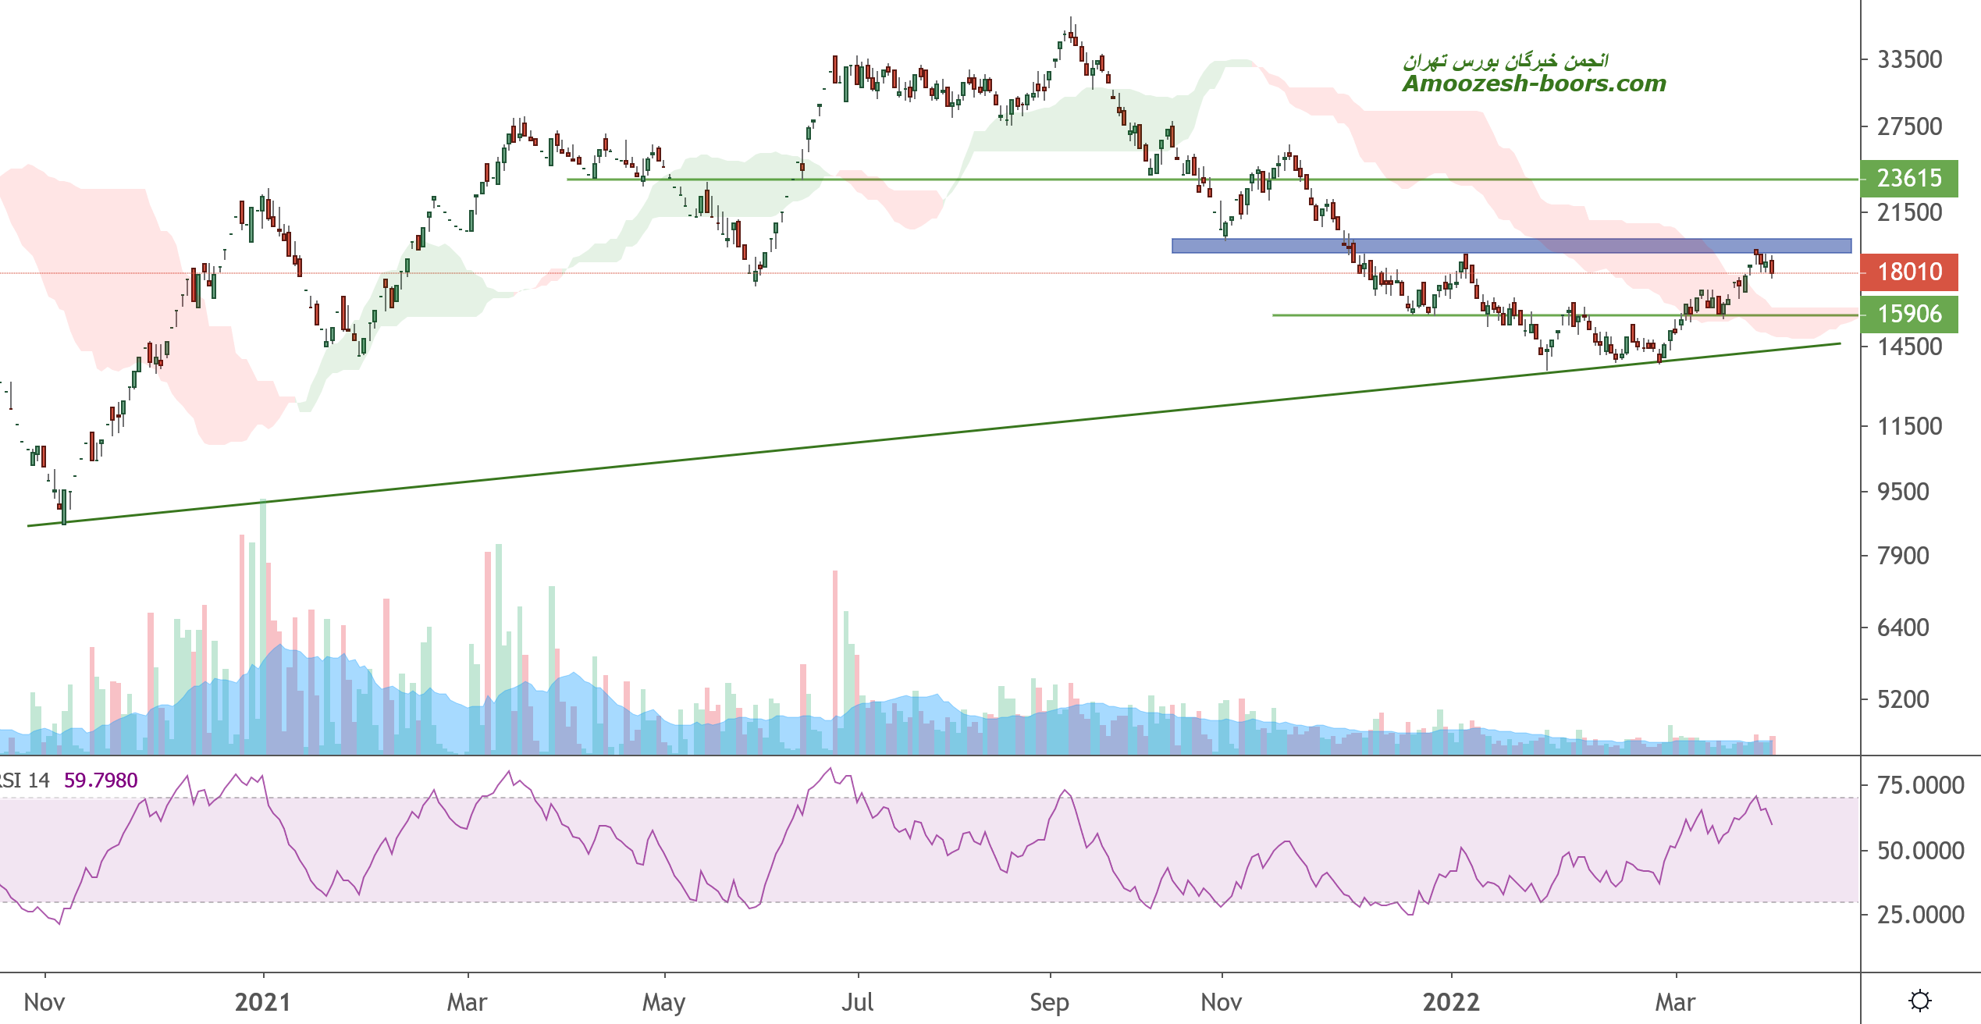The width and height of the screenshot is (1981, 1024).
Task: Open chart settings gear icon
Action: [1919, 1000]
